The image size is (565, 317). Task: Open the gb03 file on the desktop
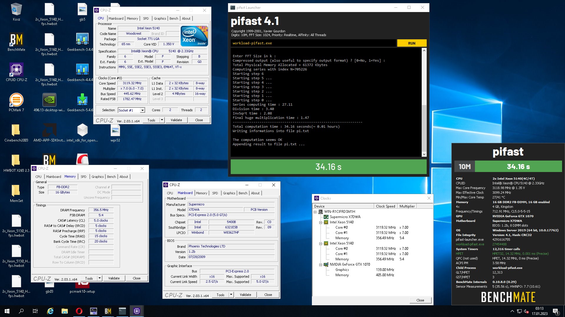coord(49,289)
